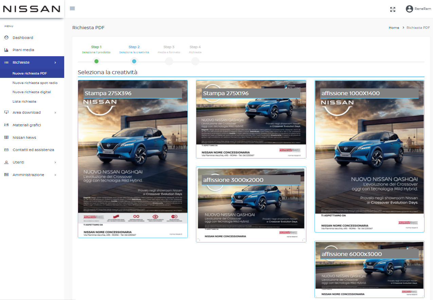Click the Richiesta PDF page title
433x300 pixels.
(x=88, y=28)
